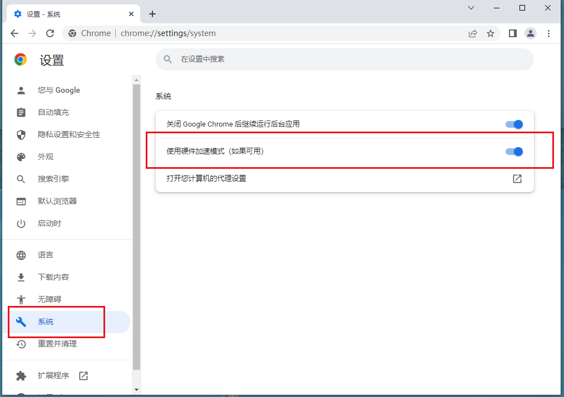Open 重置并清理 settings
This screenshot has height=397, width=564.
pyautogui.click(x=67, y=344)
